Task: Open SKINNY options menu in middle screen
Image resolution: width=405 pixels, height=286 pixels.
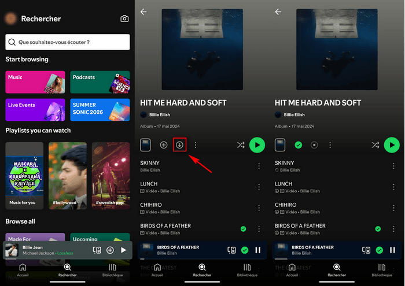Action: (259, 166)
